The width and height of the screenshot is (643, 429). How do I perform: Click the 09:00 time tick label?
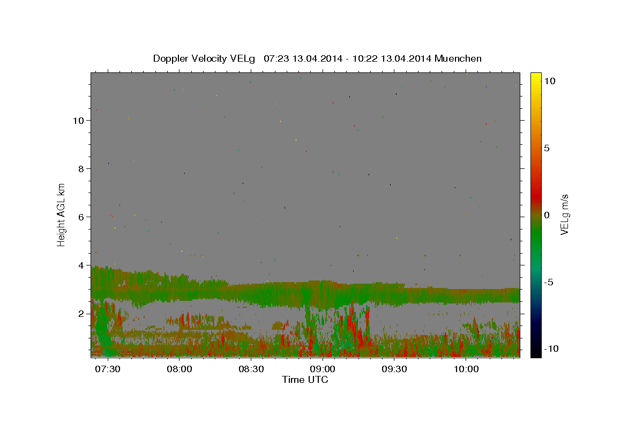323,369
